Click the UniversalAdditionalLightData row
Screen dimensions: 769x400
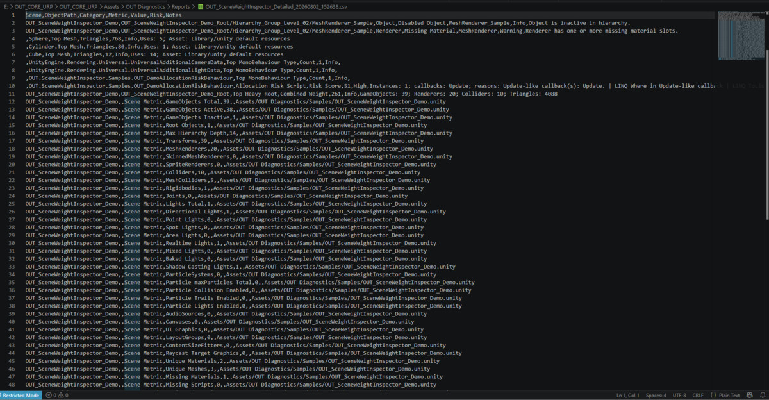181,70
